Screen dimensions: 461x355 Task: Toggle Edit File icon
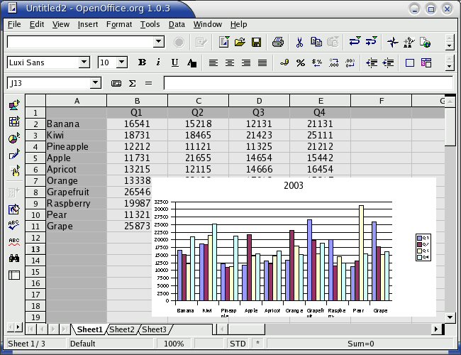coord(201,42)
